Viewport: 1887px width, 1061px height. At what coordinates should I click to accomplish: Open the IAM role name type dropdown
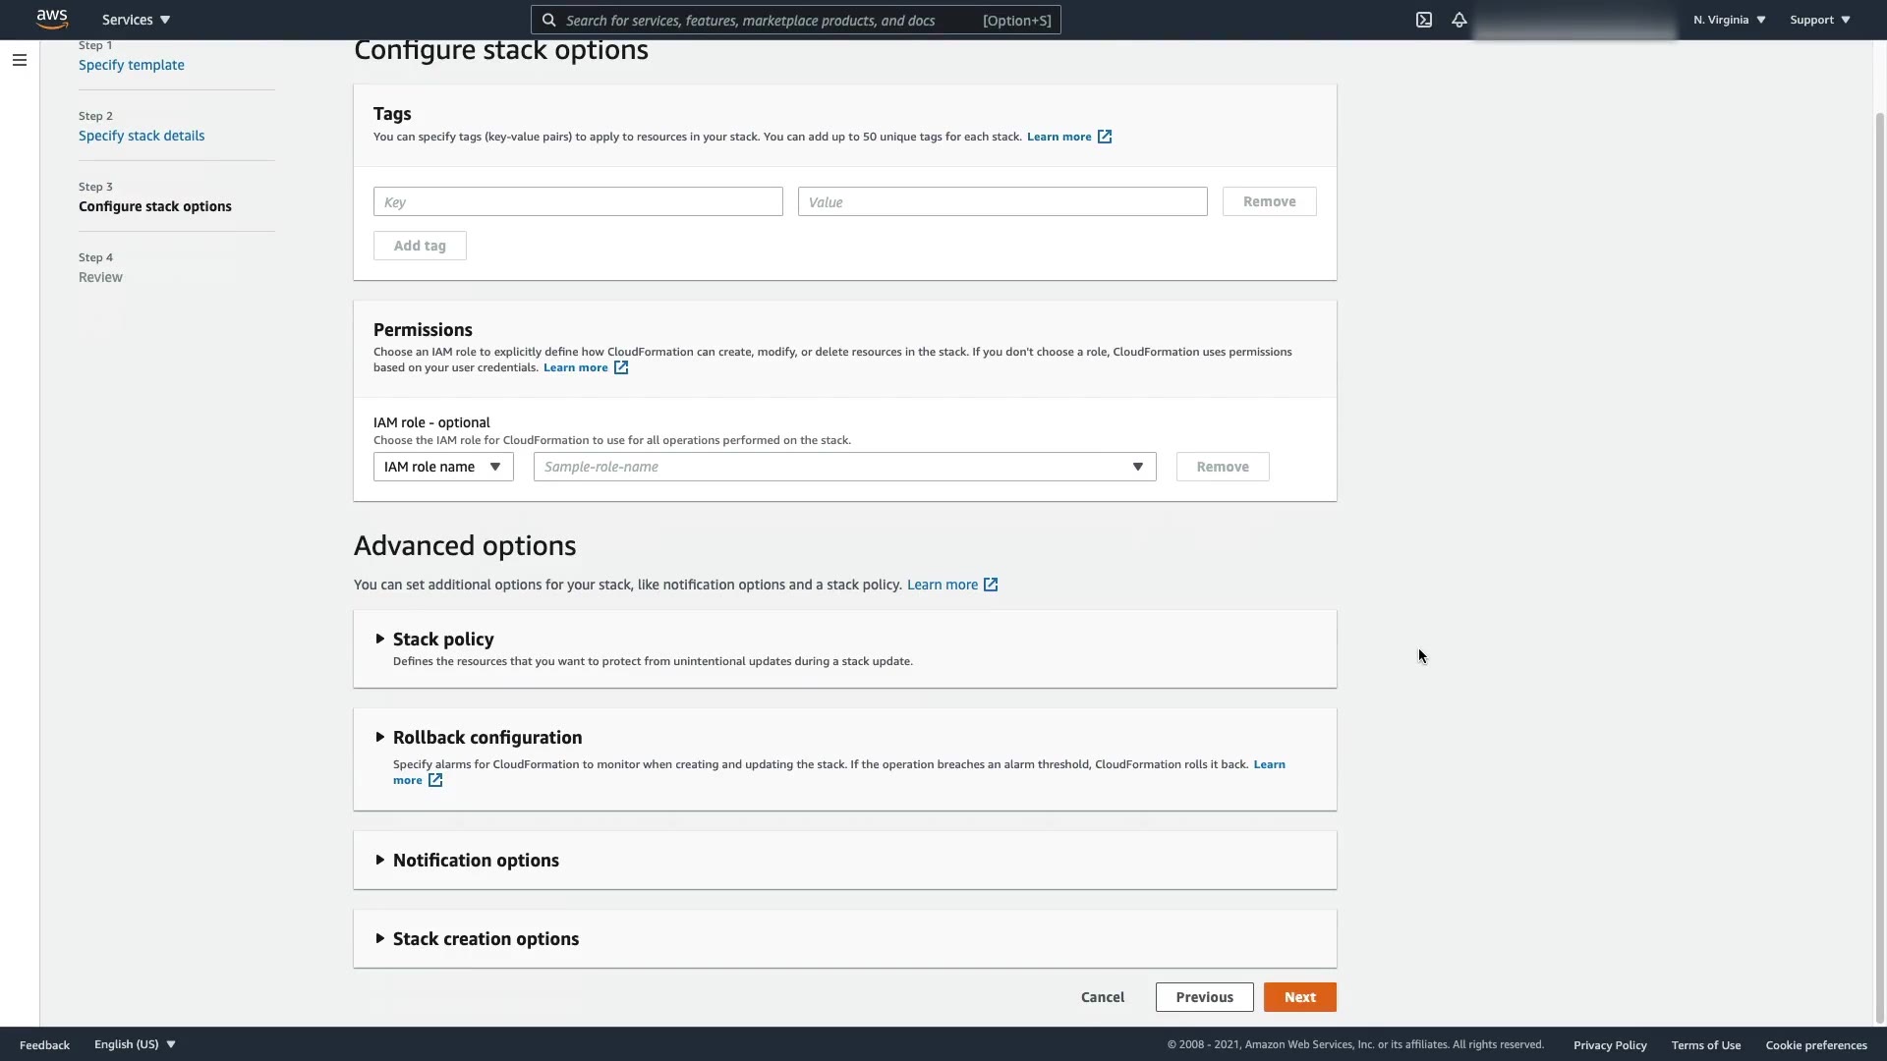443,467
